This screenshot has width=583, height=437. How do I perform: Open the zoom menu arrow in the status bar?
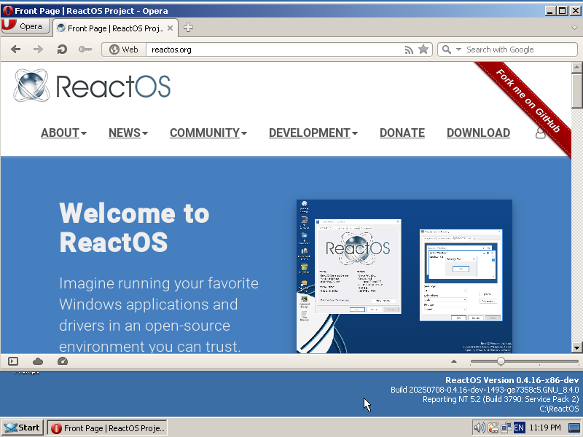pyautogui.click(x=453, y=361)
